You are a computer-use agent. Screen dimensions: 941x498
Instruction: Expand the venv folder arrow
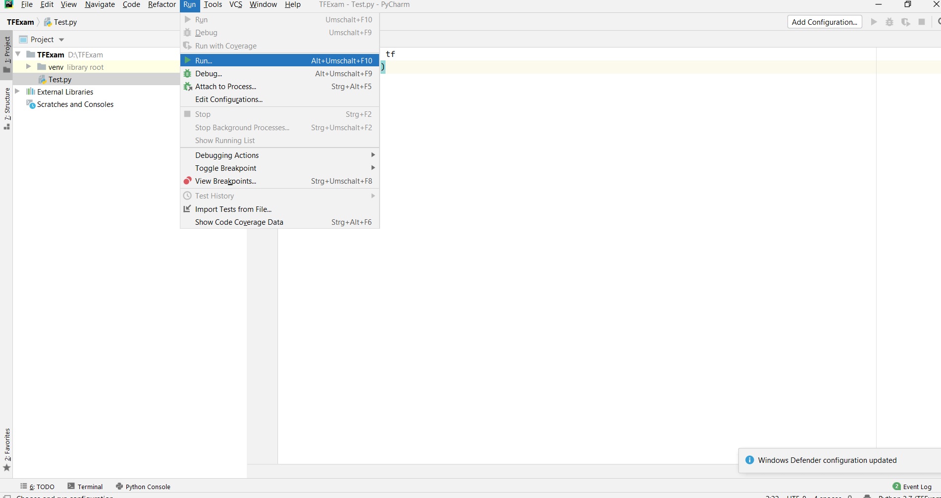pos(29,66)
